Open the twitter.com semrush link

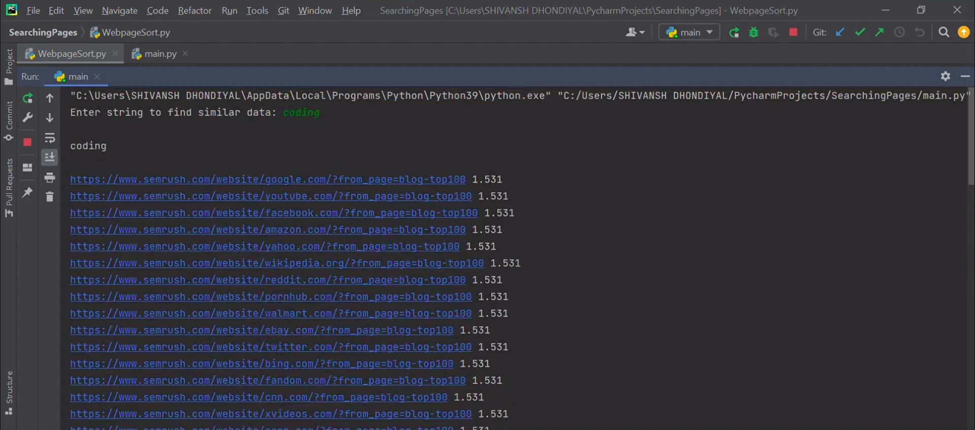(x=271, y=347)
